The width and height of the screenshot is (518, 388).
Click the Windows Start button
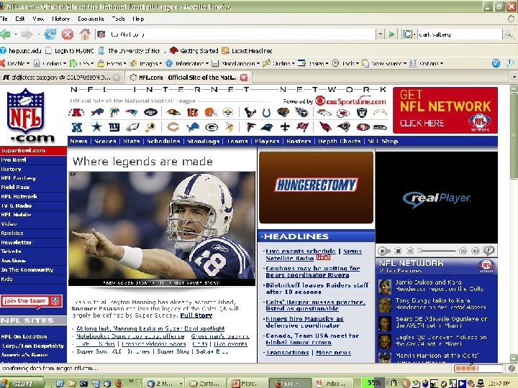[x=22, y=383]
